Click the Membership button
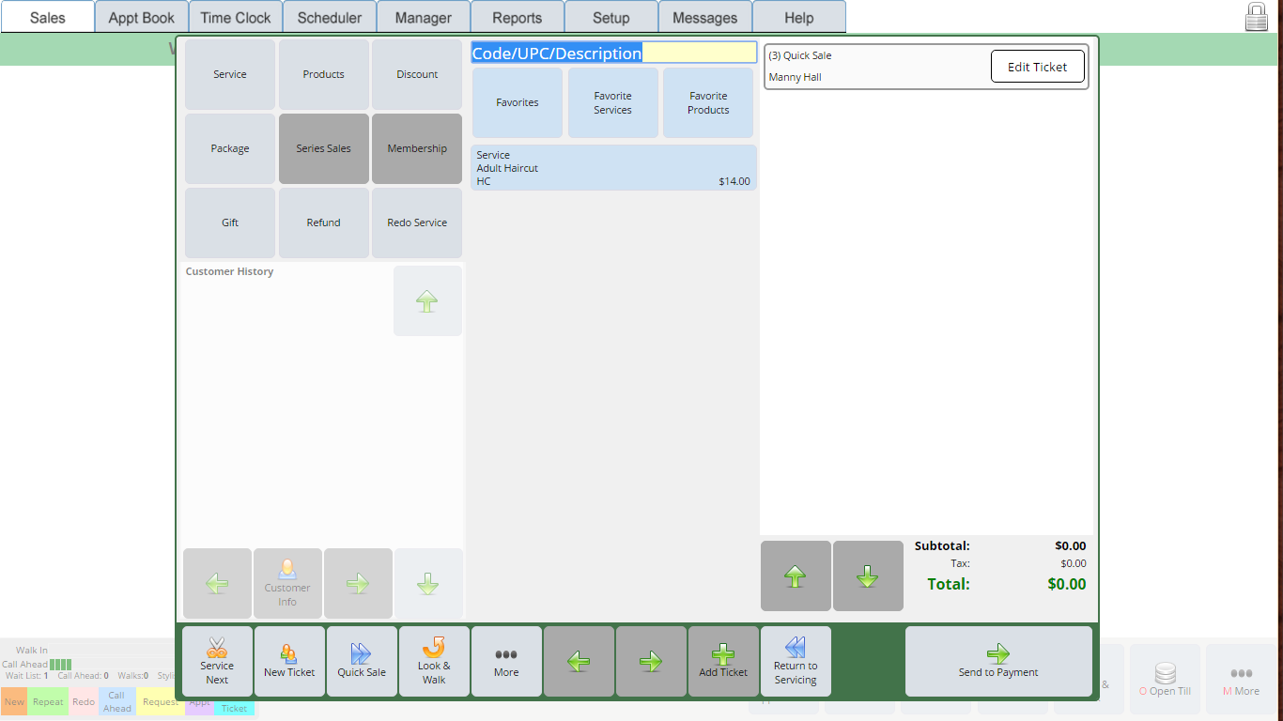1283x721 pixels. click(x=417, y=148)
